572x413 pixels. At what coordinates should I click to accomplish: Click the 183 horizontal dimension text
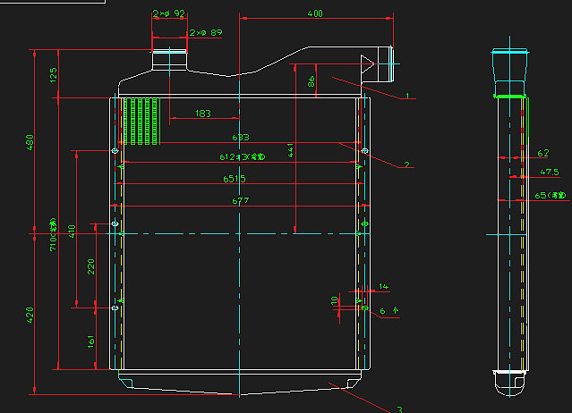(x=203, y=114)
